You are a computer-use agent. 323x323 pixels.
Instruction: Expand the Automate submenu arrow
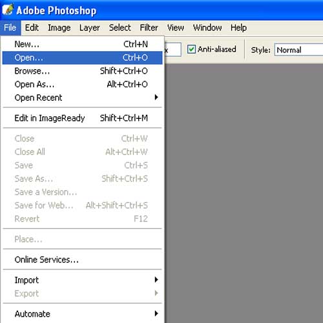[x=156, y=313]
